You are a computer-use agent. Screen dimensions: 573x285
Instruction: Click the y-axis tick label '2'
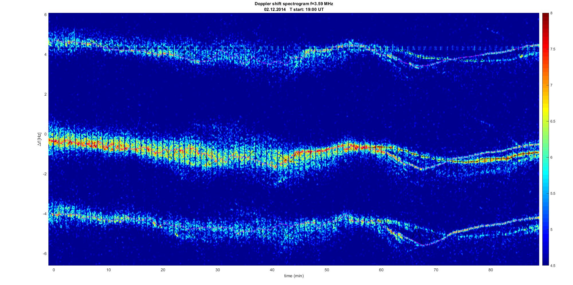(x=45, y=94)
